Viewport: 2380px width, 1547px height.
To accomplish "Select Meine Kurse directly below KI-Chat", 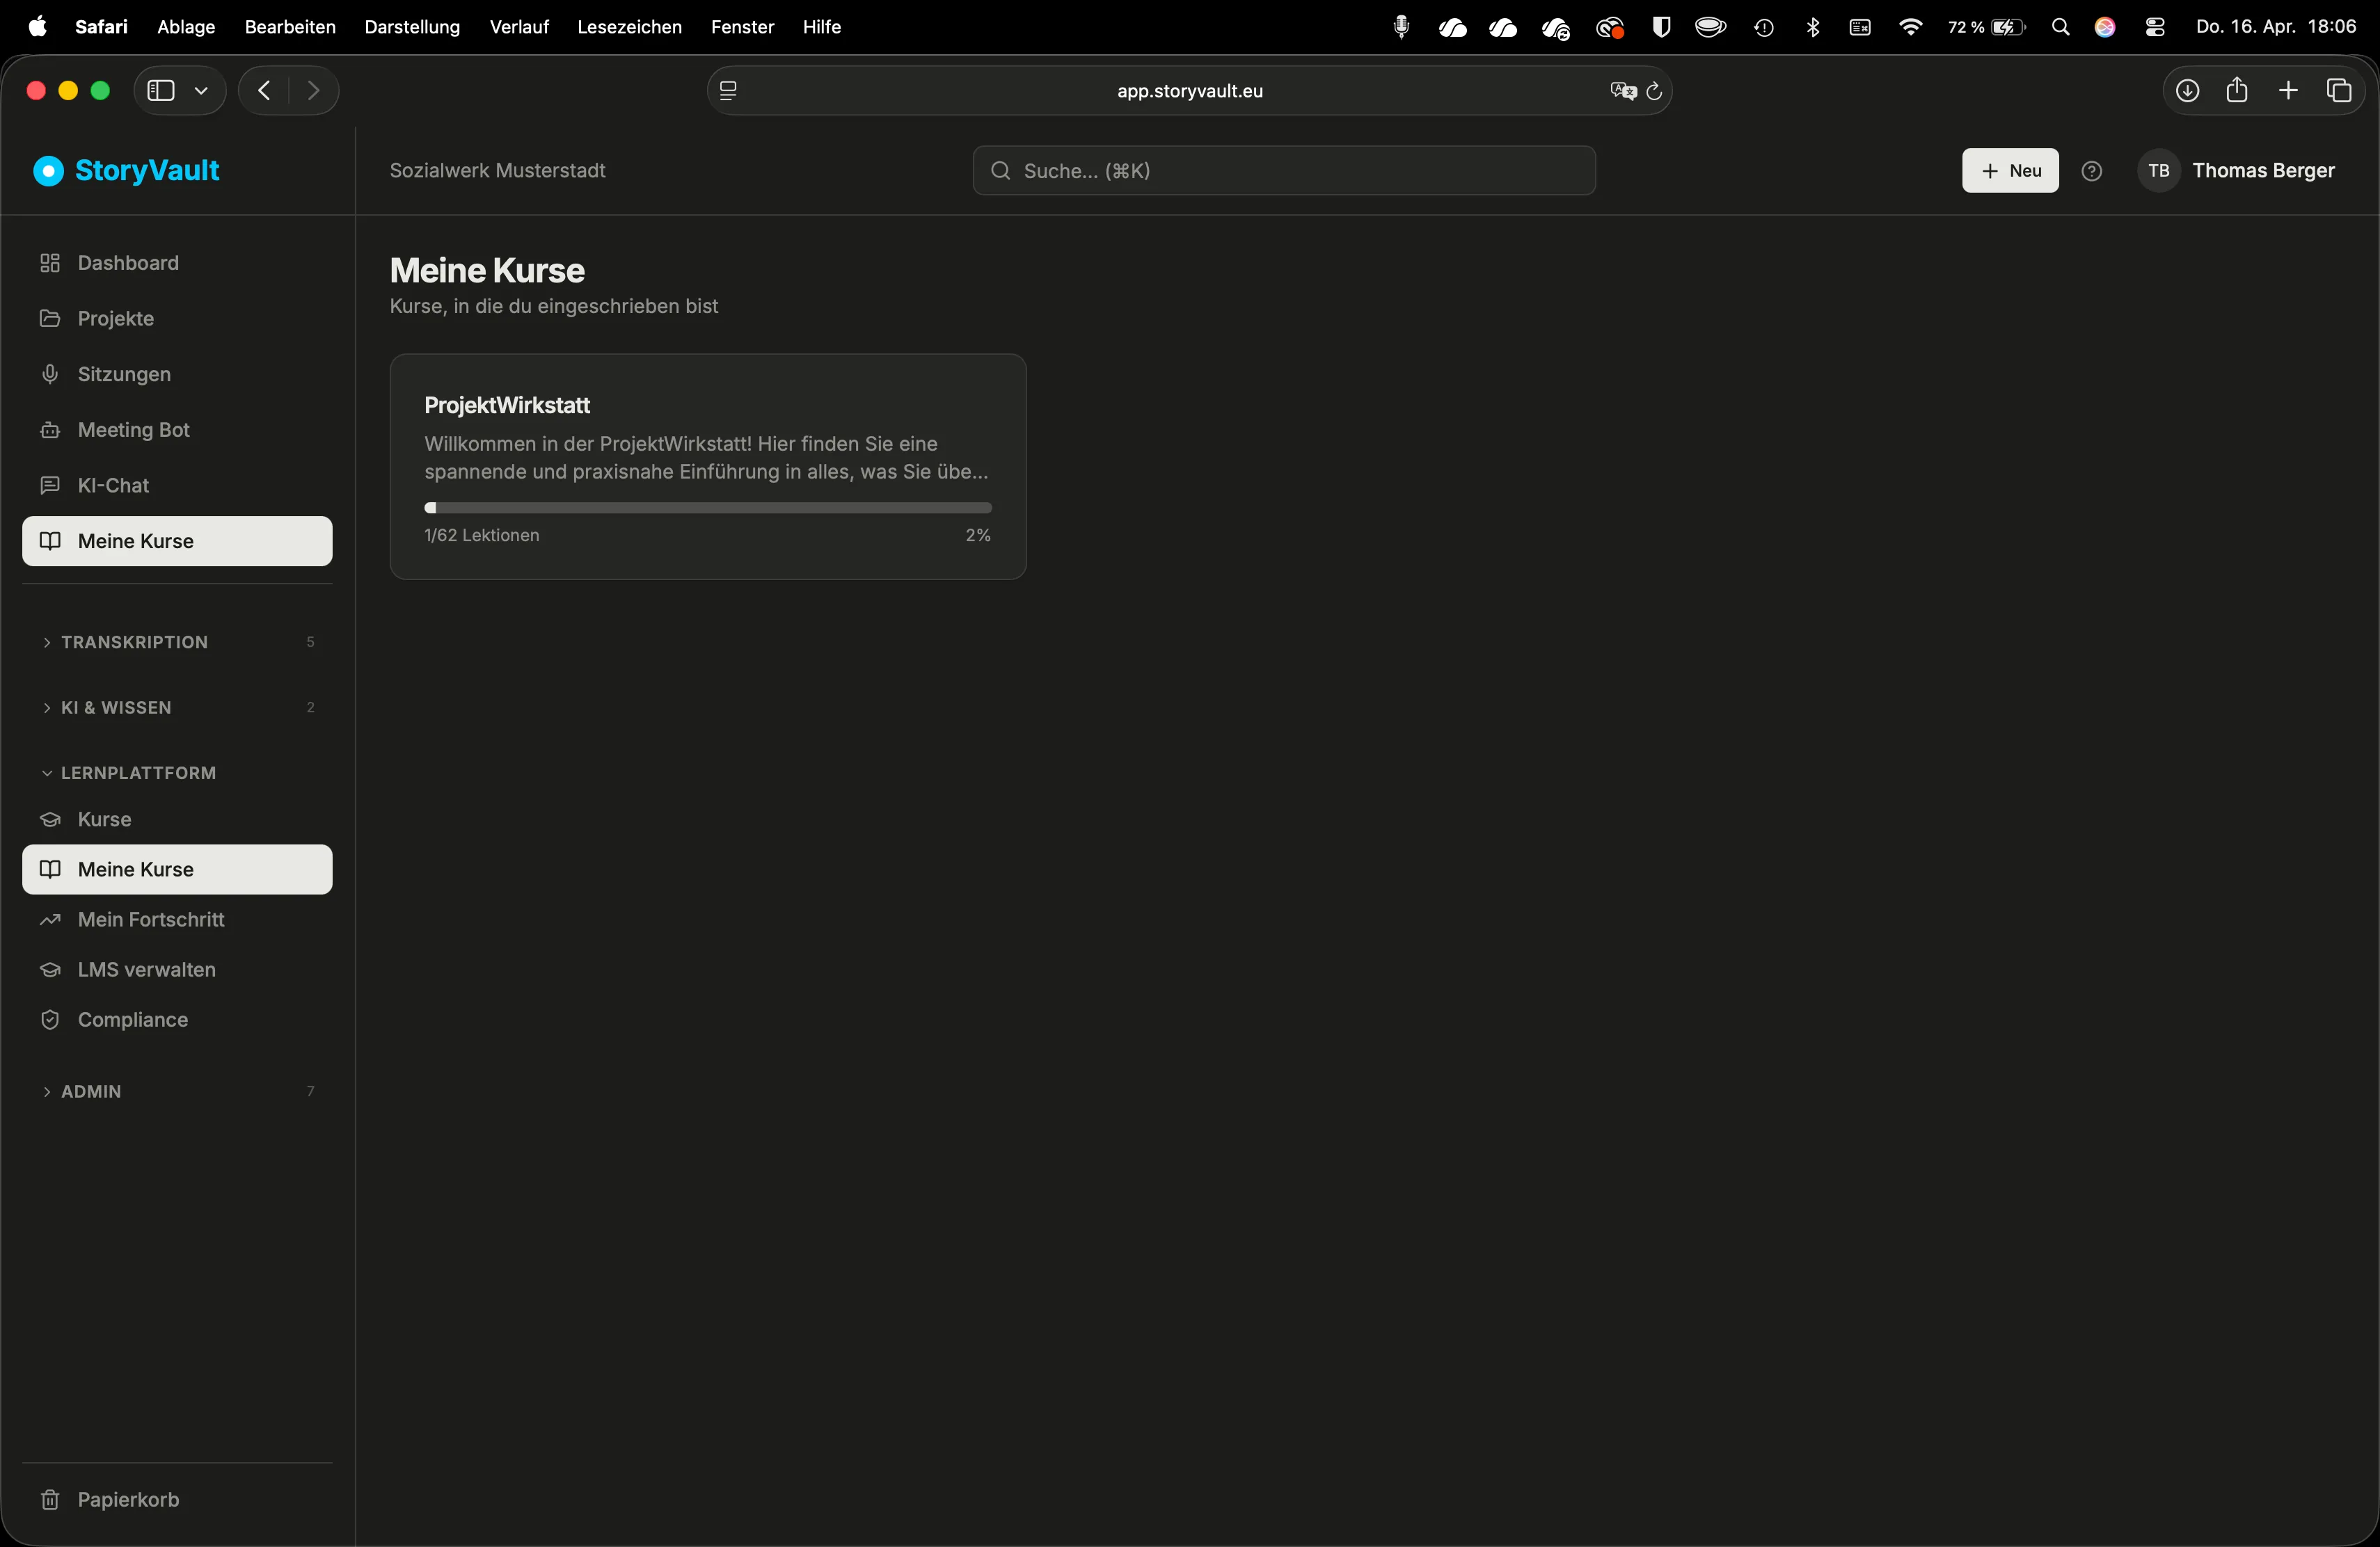I will 177,540.
